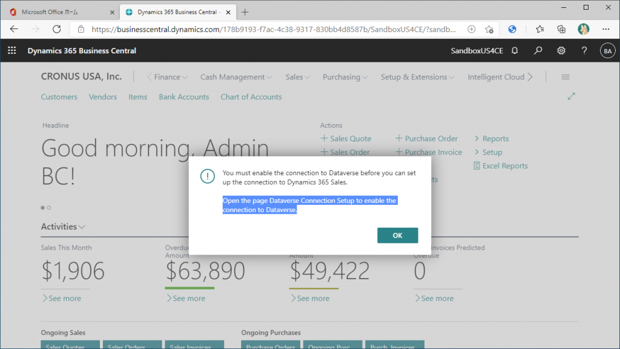620x349 pixels.
Task: Click the search magnifier icon in header
Action: (538, 51)
